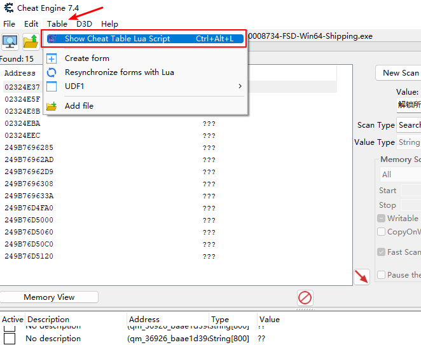The width and height of the screenshot is (421, 345).
Task: Choose Create form menu entry
Action: (x=145, y=58)
